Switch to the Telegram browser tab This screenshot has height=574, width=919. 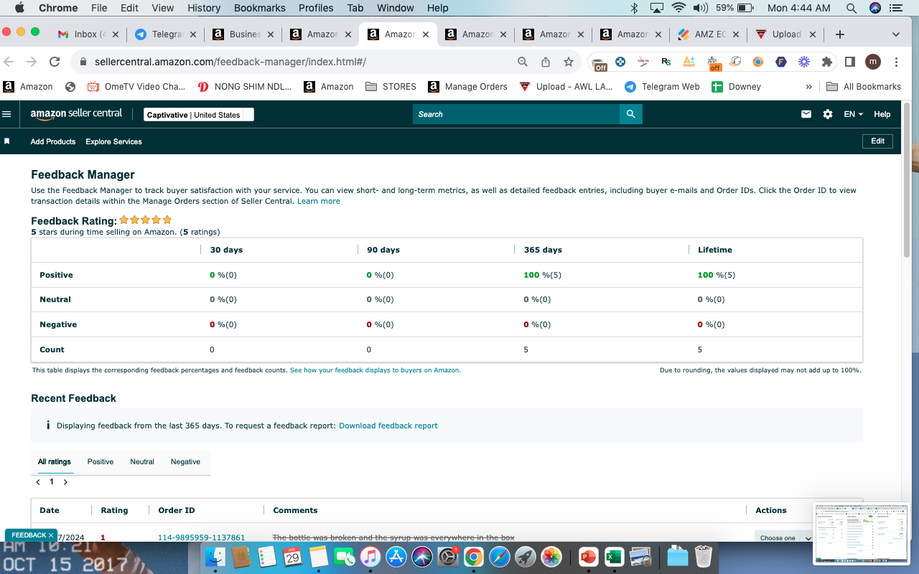pos(167,34)
